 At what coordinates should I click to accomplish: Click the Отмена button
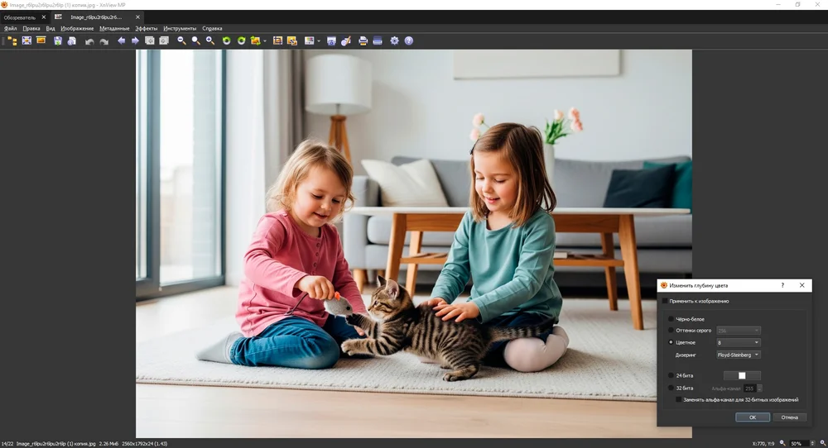789,417
